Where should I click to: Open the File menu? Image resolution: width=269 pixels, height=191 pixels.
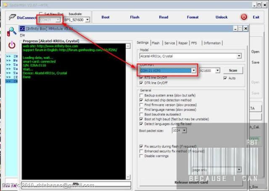point(23,35)
